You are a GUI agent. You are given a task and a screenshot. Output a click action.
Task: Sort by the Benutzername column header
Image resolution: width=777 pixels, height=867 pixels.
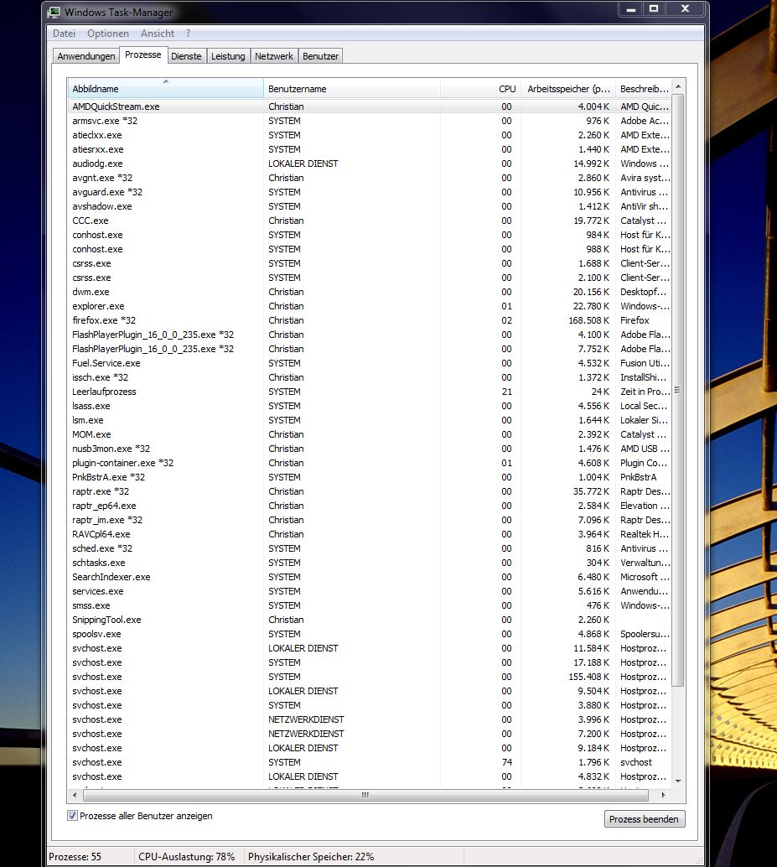352,89
